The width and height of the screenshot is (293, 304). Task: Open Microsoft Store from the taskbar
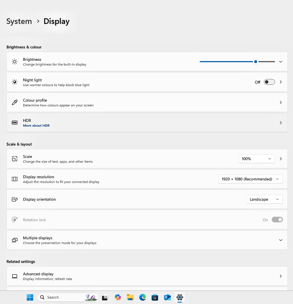pyautogui.click(x=155, y=297)
